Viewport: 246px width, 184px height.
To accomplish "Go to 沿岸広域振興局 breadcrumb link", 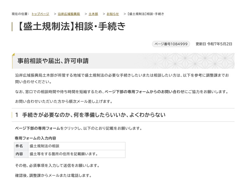I will pos(69,14).
